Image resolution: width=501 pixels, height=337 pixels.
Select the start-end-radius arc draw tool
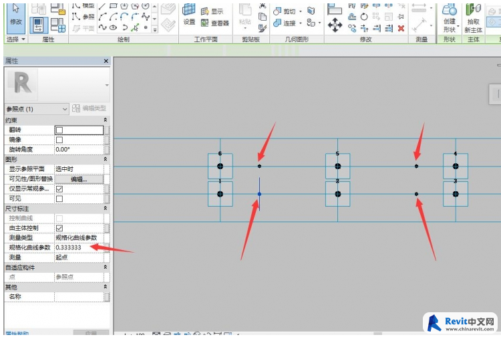click(x=103, y=17)
